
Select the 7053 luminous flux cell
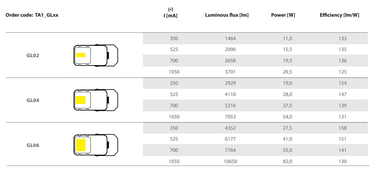pos(230,117)
